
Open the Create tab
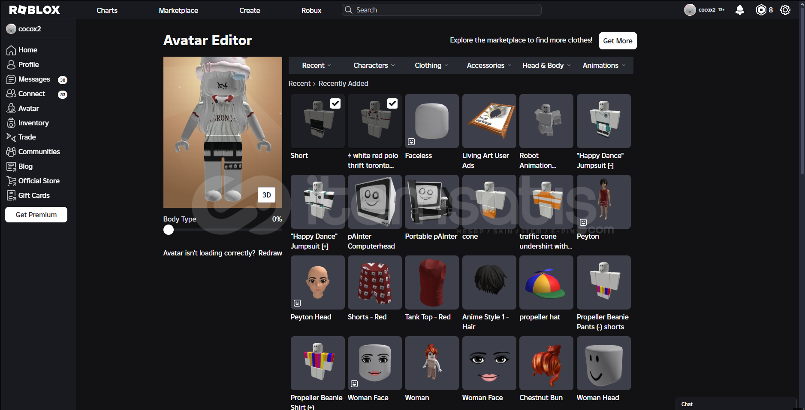250,10
